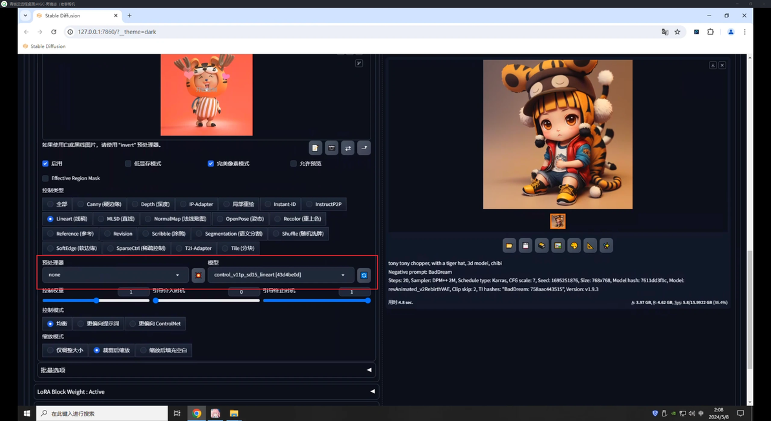Select the 仅调整大小 resize mode
Viewport: 771px width, 421px height.
click(65, 351)
